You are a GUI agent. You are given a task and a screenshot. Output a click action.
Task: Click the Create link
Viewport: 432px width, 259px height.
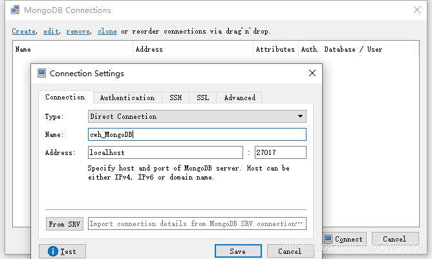[x=24, y=32]
